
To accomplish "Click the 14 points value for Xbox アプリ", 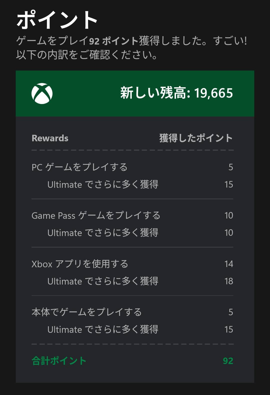I will [228, 264].
